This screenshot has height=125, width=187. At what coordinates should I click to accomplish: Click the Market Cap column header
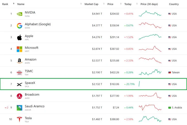coord(91,4)
